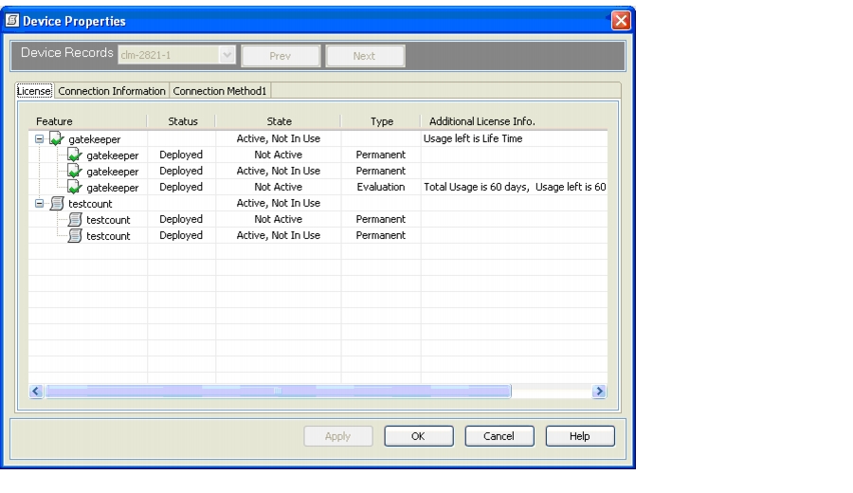
Task: Click the clm-2821-1 device records combo box
Action: click(176, 55)
